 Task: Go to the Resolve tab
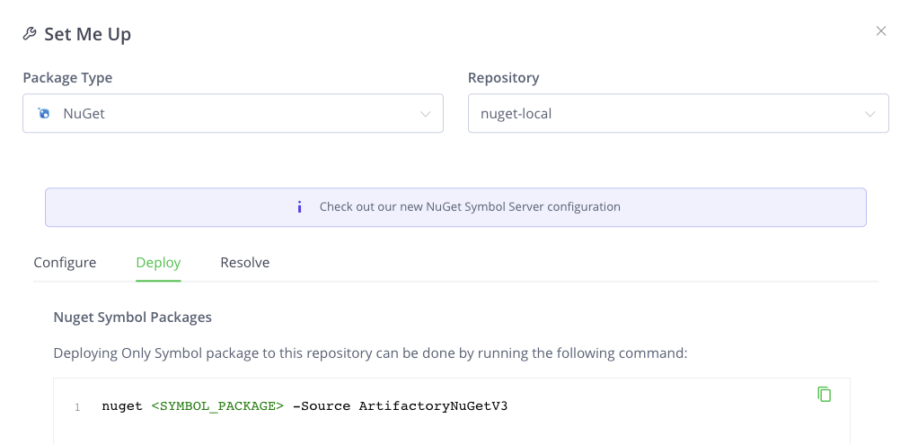[244, 262]
